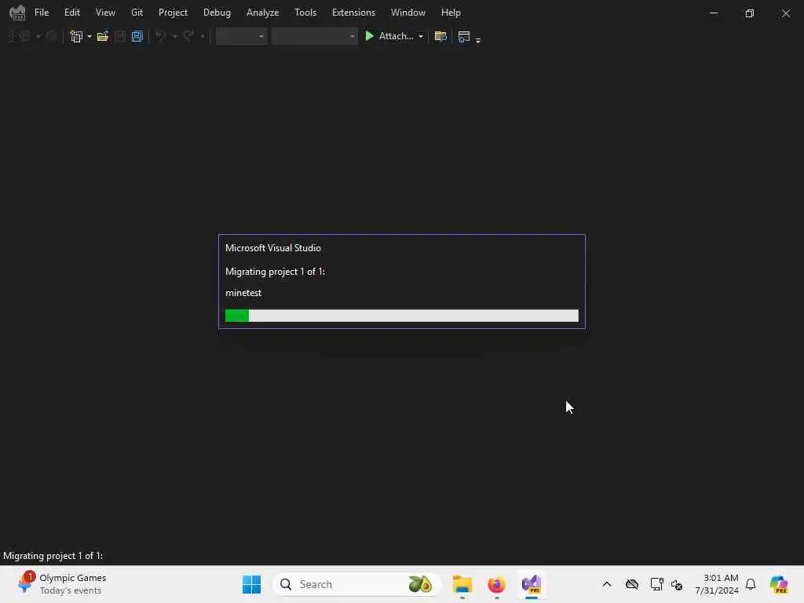Screen dimensions: 804x603
Task: Open the Git menu
Action: [x=137, y=13]
